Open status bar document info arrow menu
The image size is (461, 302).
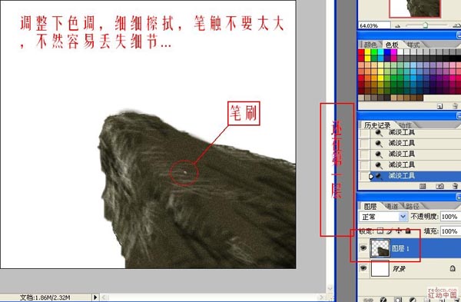pos(95,297)
